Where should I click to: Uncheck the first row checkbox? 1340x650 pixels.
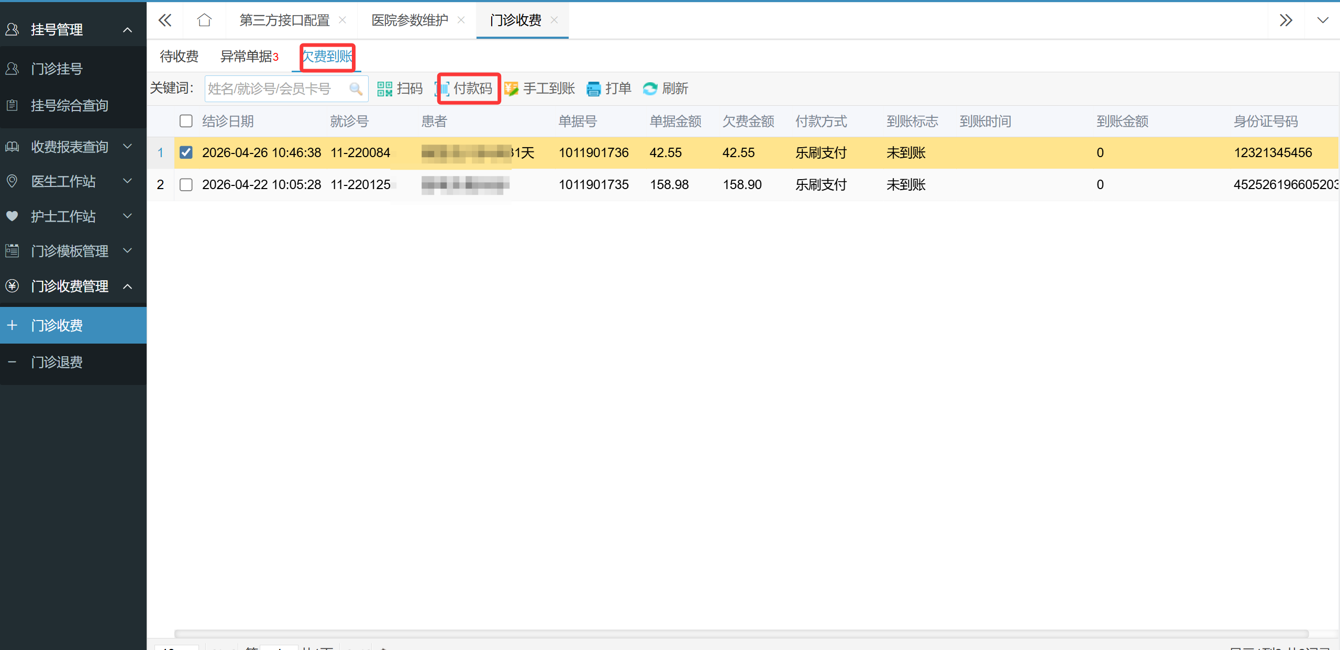pos(186,152)
